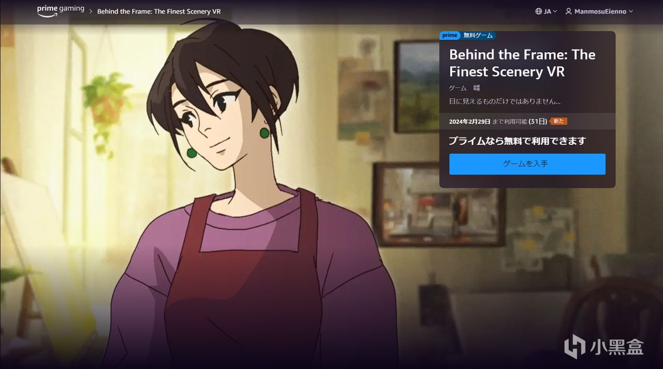The height and width of the screenshot is (369, 663).
Task: Click the 無料ゲーム label tag
Action: click(478, 35)
